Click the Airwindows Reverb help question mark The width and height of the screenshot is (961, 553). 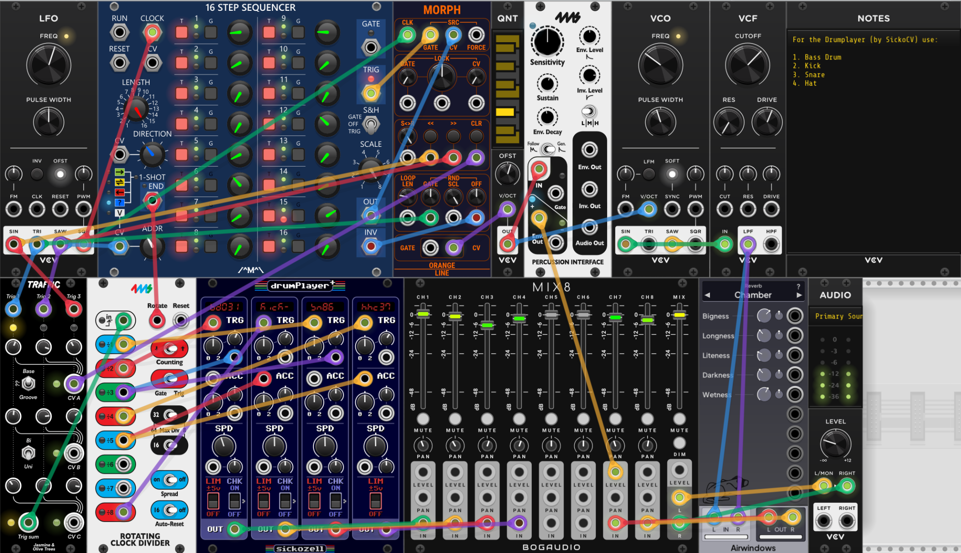[x=798, y=286]
